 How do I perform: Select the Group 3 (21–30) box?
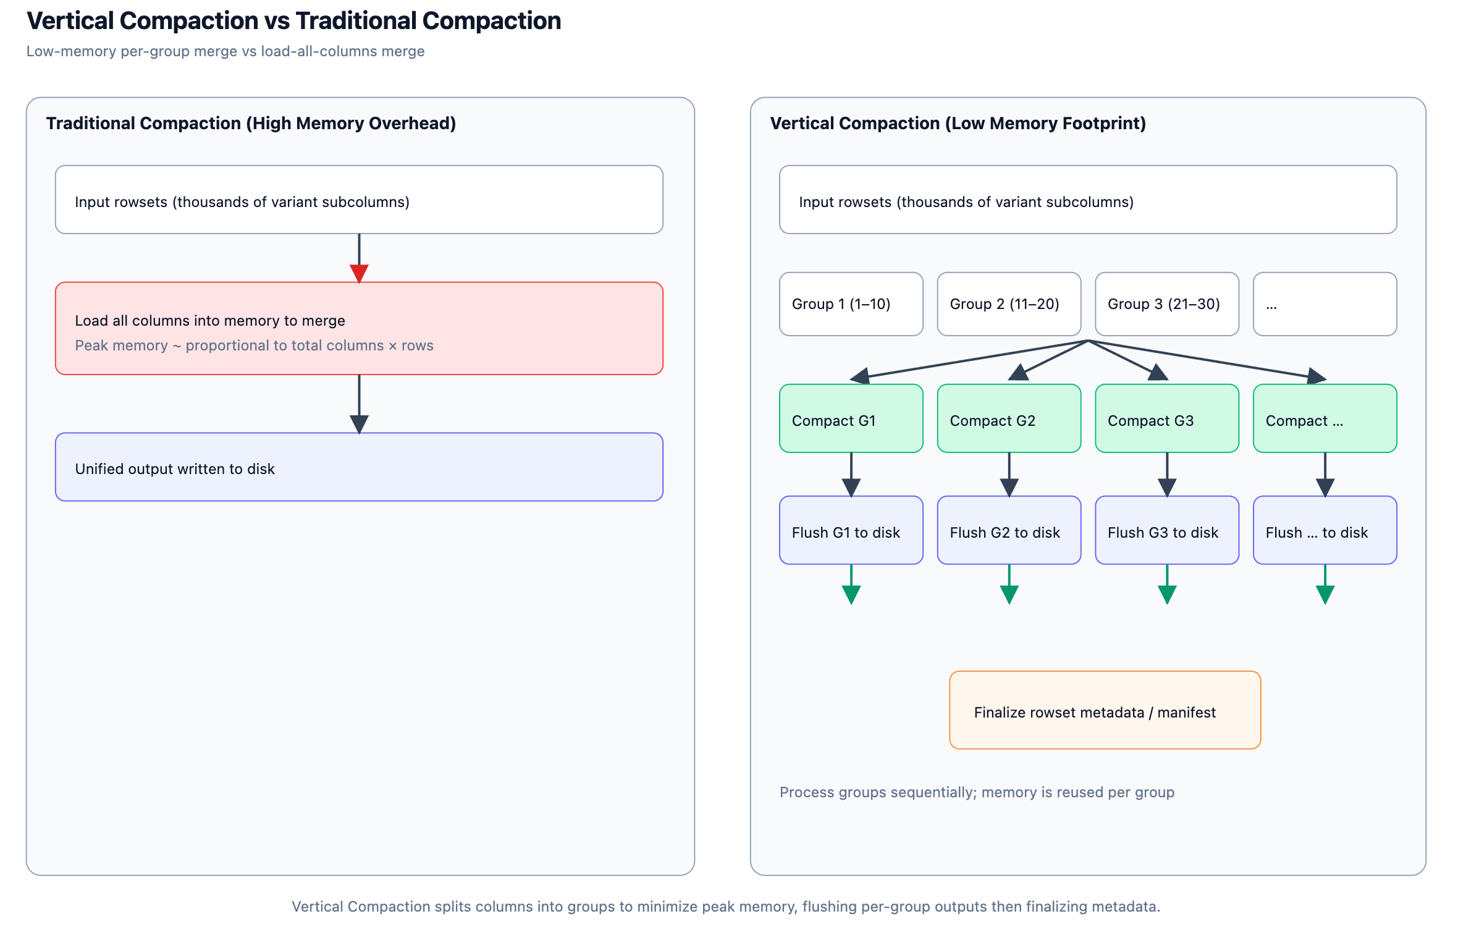(x=1166, y=304)
